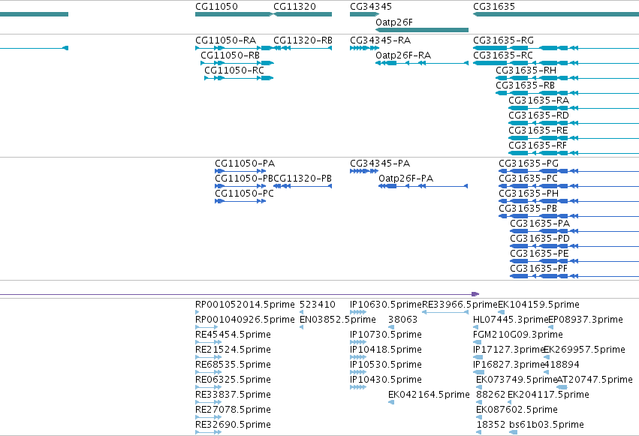Select transcript CG31635-RB
Image resolution: width=639 pixels, height=436 pixels.
click(x=567, y=93)
